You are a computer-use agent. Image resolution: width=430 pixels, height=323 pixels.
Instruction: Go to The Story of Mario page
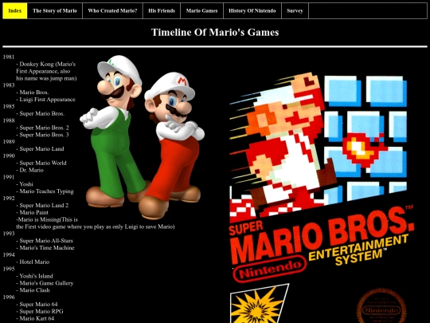coord(55,10)
